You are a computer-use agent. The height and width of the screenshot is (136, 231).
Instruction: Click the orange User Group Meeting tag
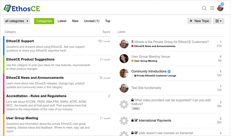click(144, 61)
